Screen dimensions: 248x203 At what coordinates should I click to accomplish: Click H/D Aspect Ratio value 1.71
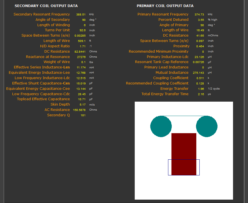82,46
